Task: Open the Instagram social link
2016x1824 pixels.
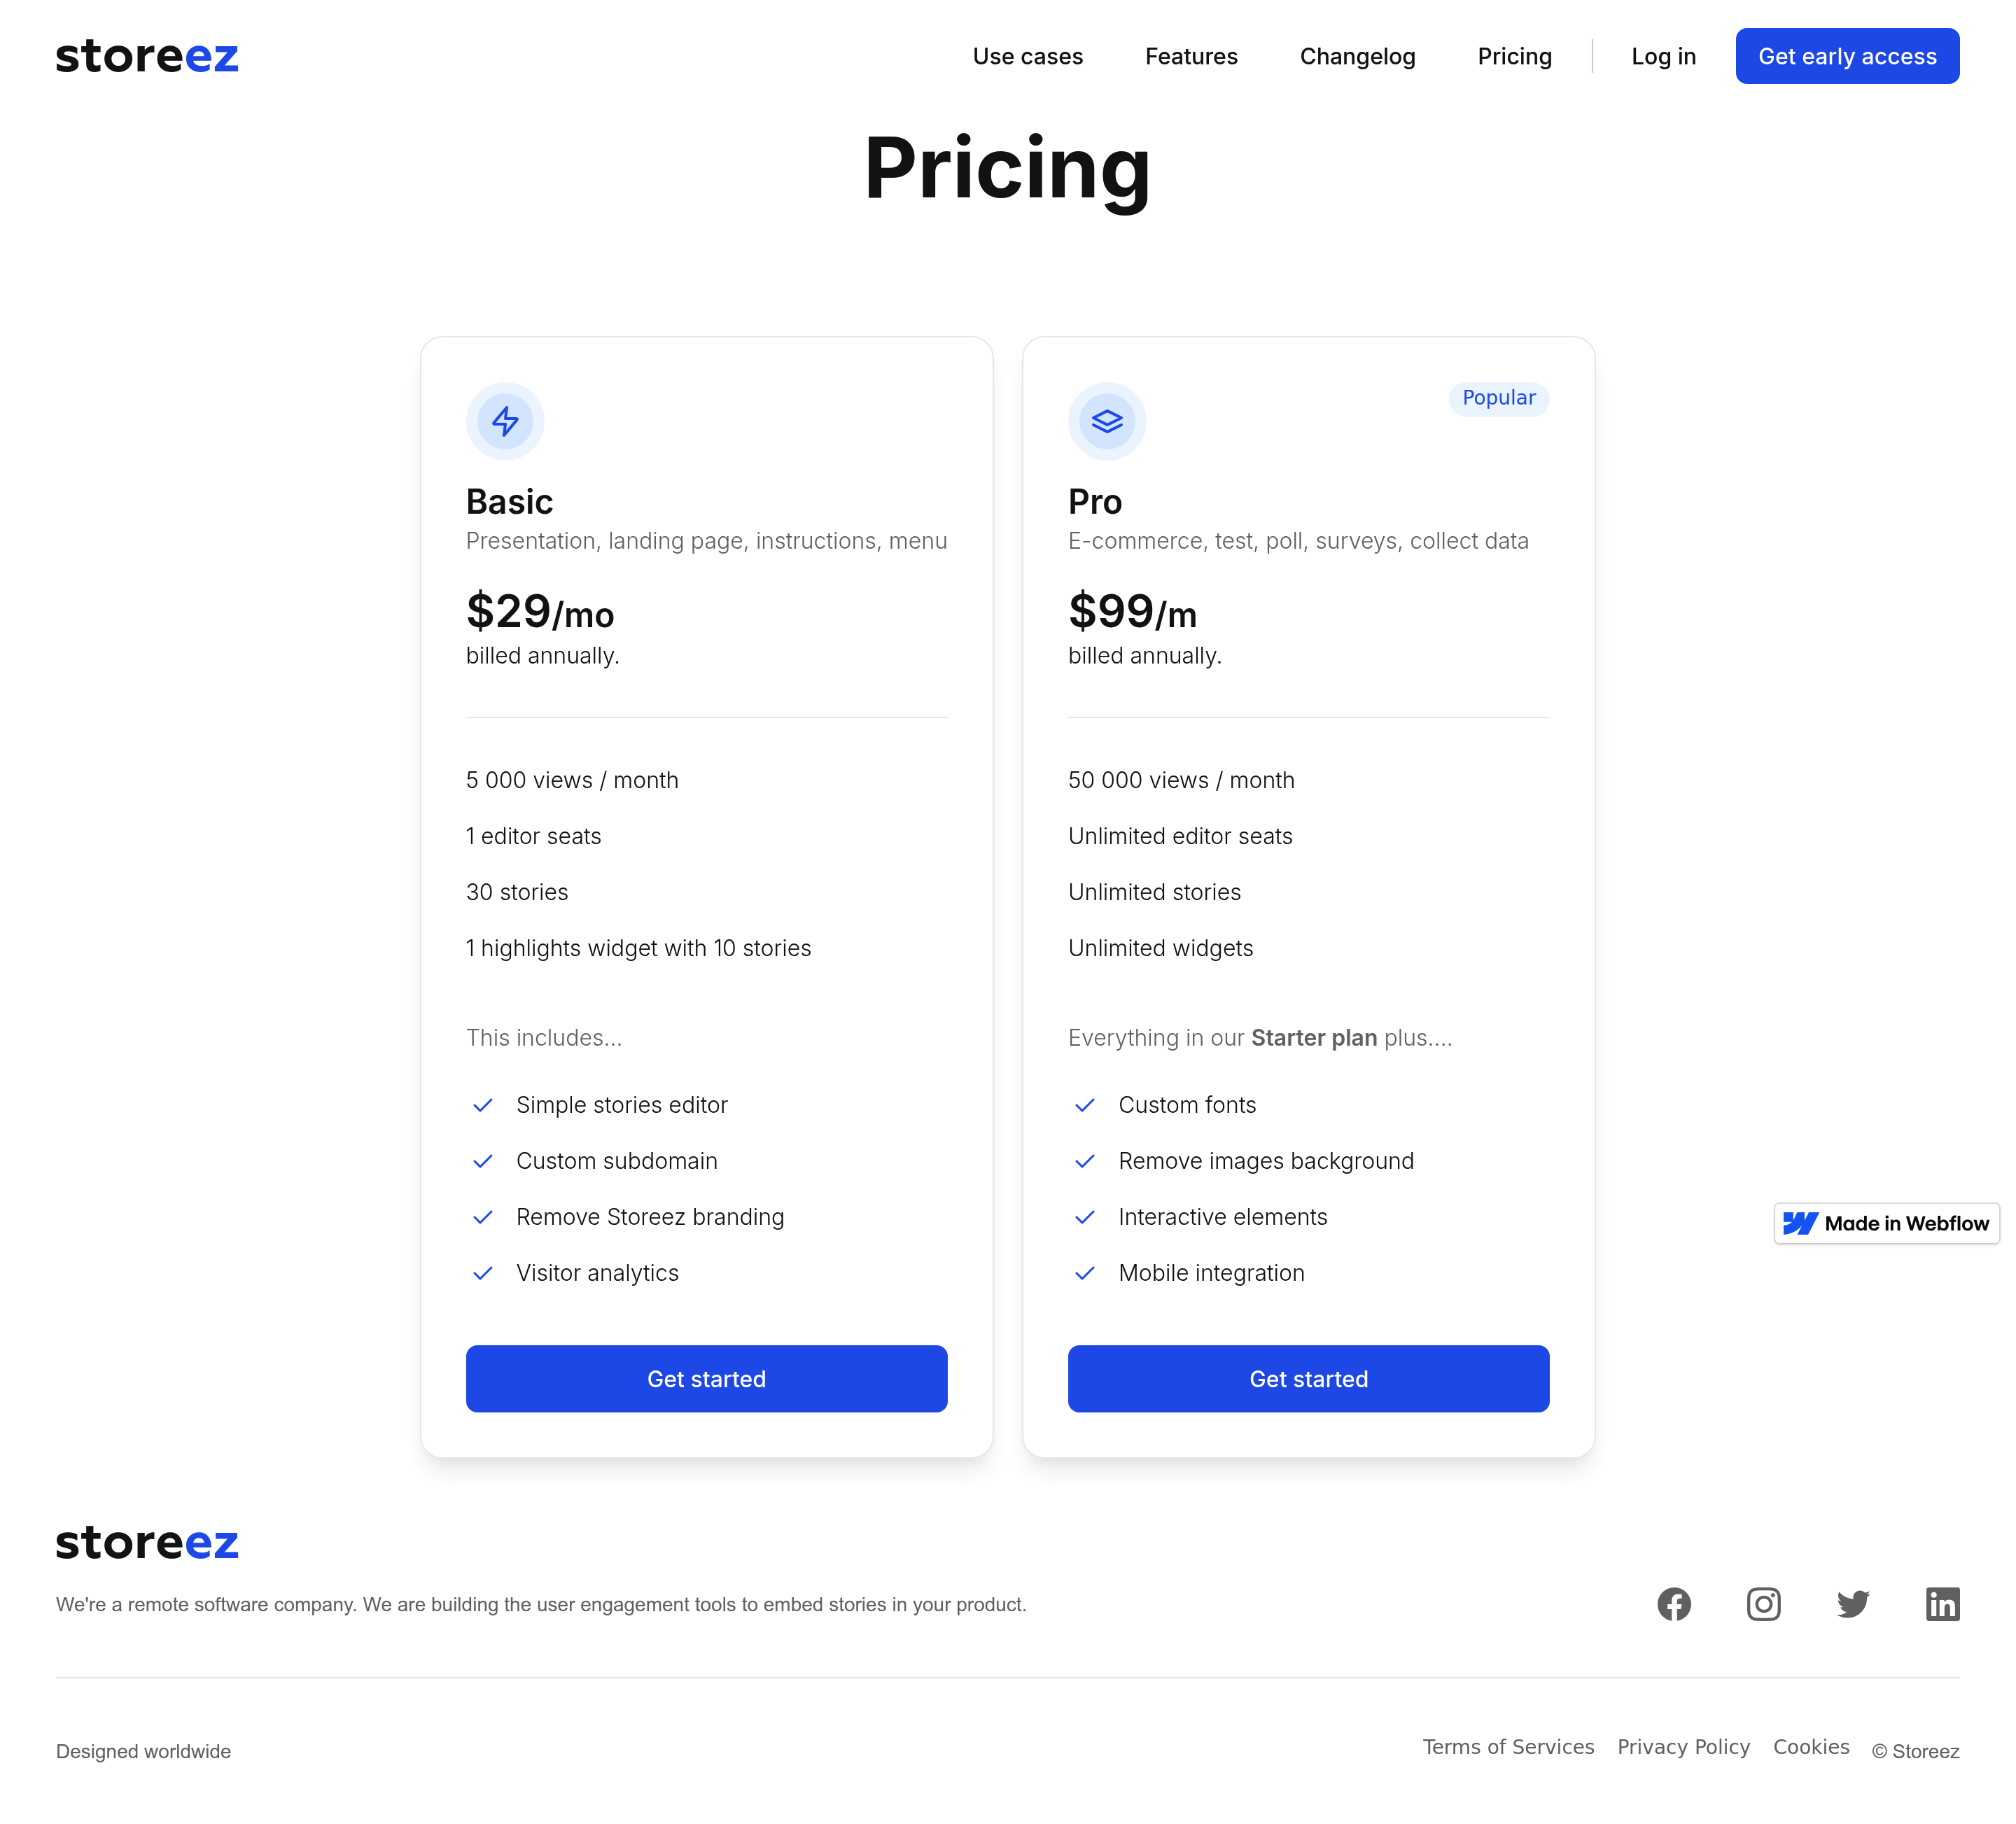Action: (x=1763, y=1604)
